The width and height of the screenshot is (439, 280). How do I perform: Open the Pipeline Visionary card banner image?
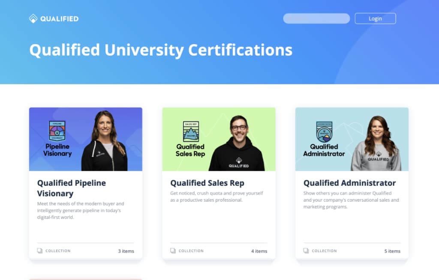pos(86,139)
